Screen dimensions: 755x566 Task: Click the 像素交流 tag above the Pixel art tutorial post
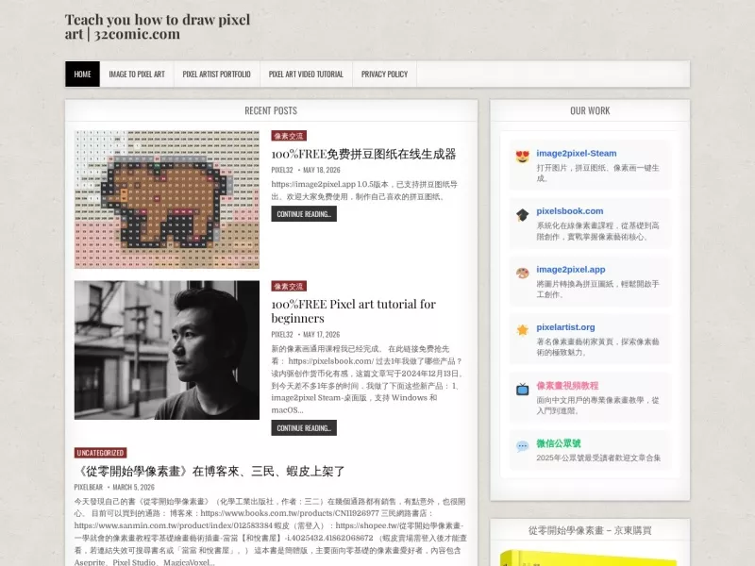click(x=289, y=286)
